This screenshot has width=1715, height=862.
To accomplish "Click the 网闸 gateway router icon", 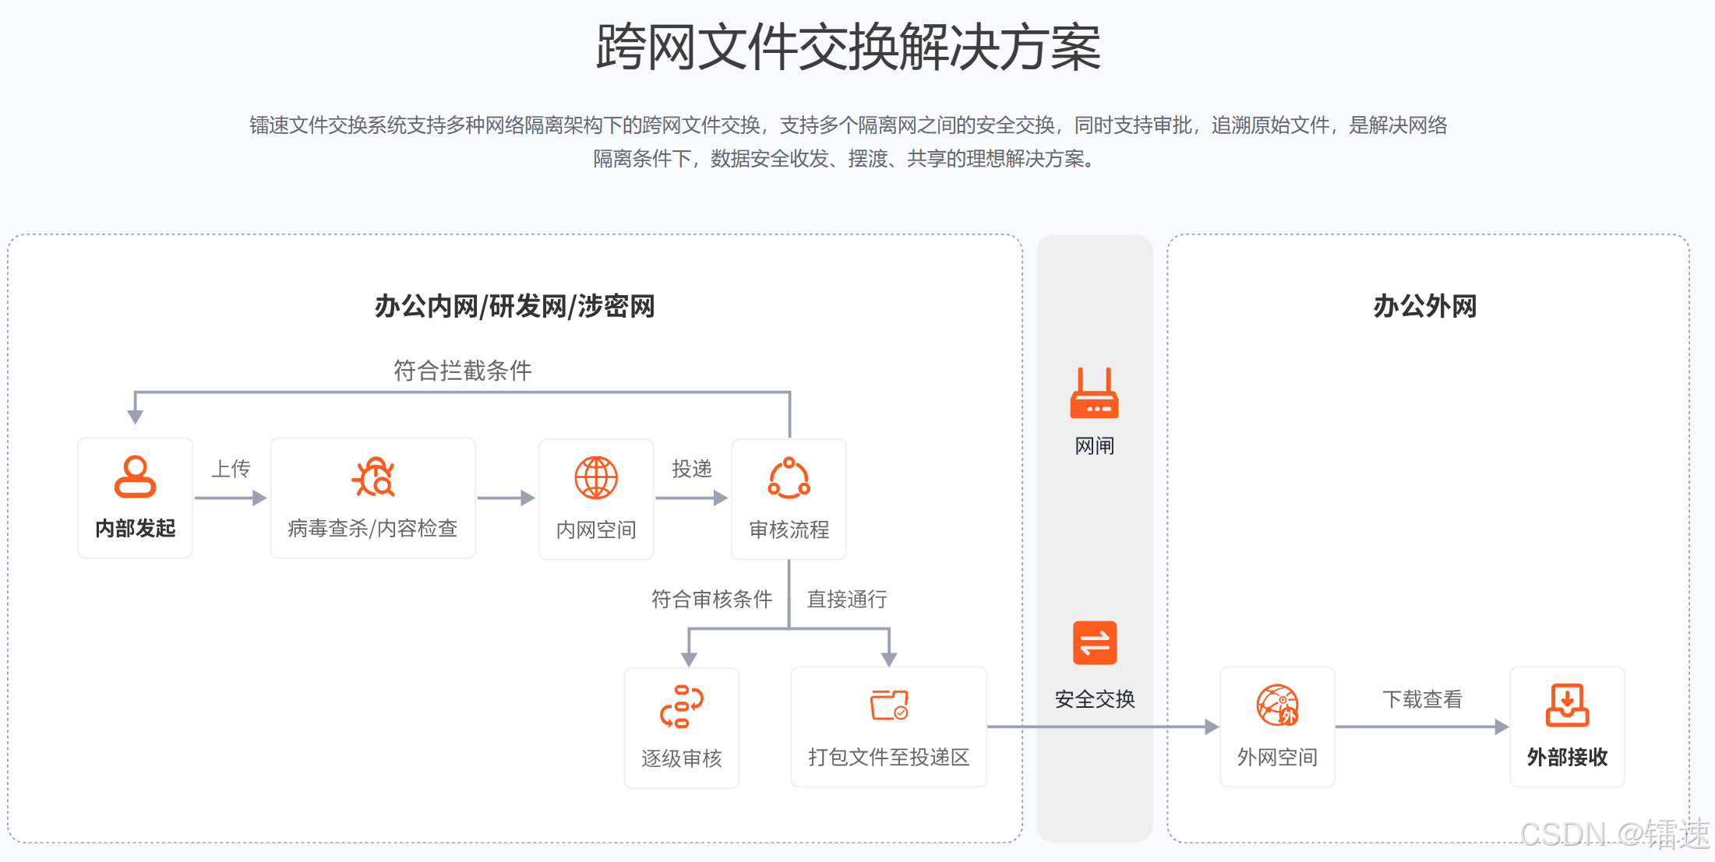I will [1094, 393].
